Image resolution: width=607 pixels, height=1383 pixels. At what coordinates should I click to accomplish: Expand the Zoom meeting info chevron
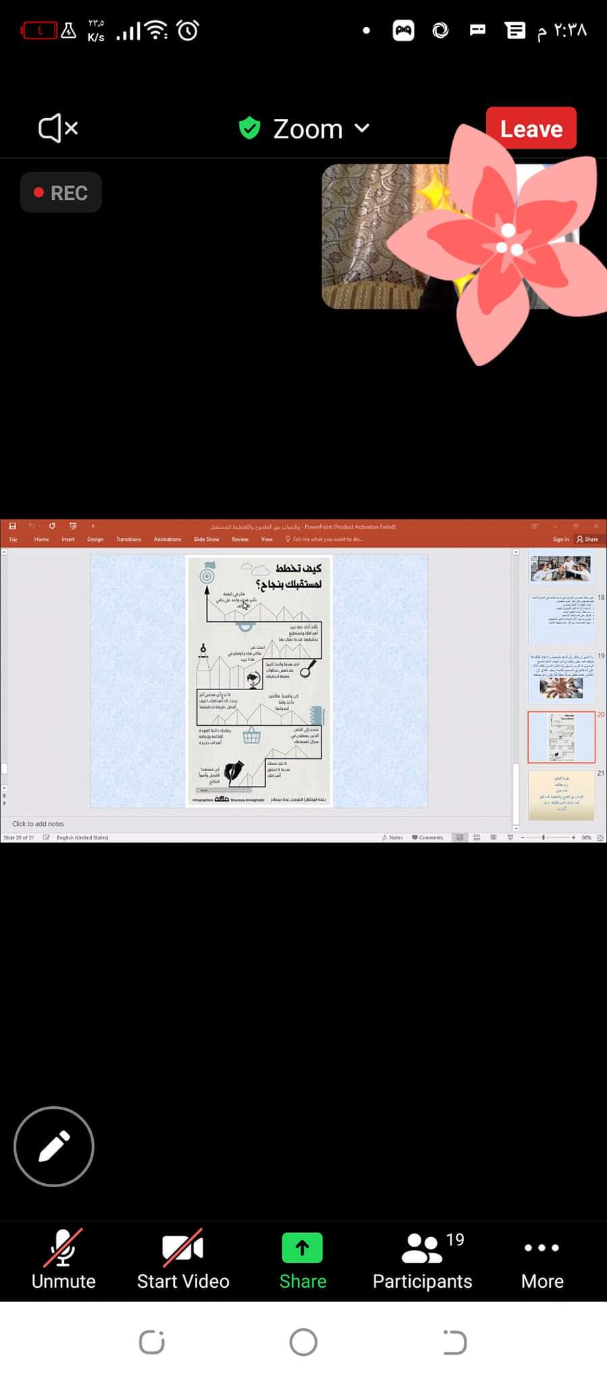coord(362,128)
